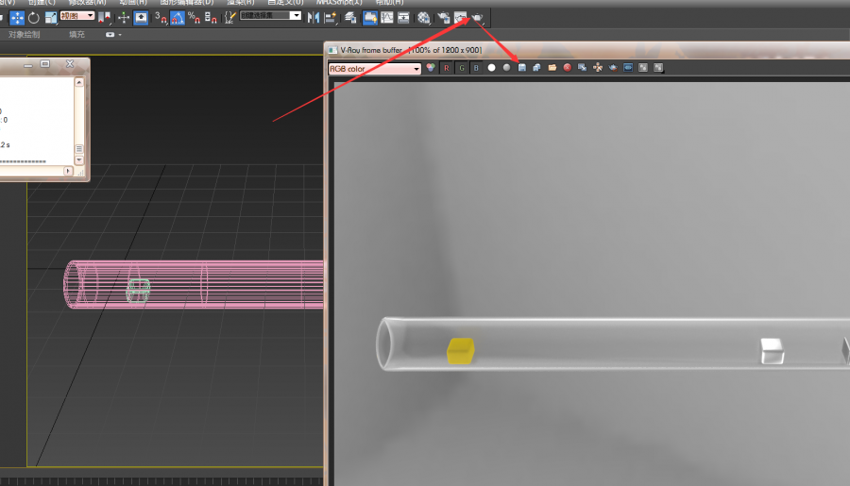The width and height of the screenshot is (850, 486).
Task: Open the 对象绘制 tab
Action: (x=25, y=35)
